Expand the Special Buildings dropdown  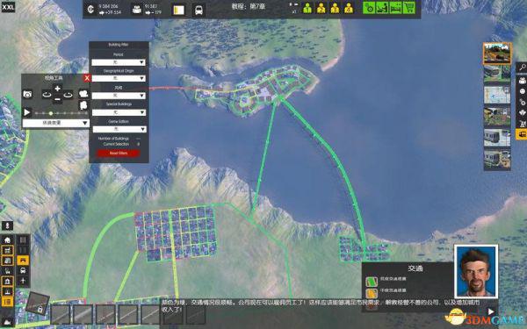coord(119,112)
